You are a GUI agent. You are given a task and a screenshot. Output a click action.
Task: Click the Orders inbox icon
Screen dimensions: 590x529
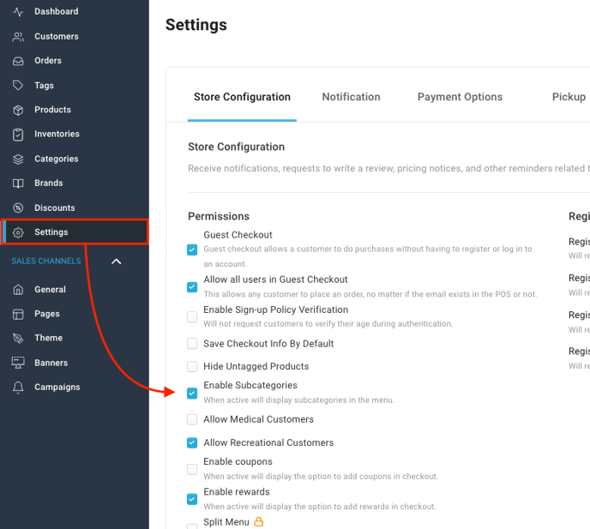tap(18, 61)
